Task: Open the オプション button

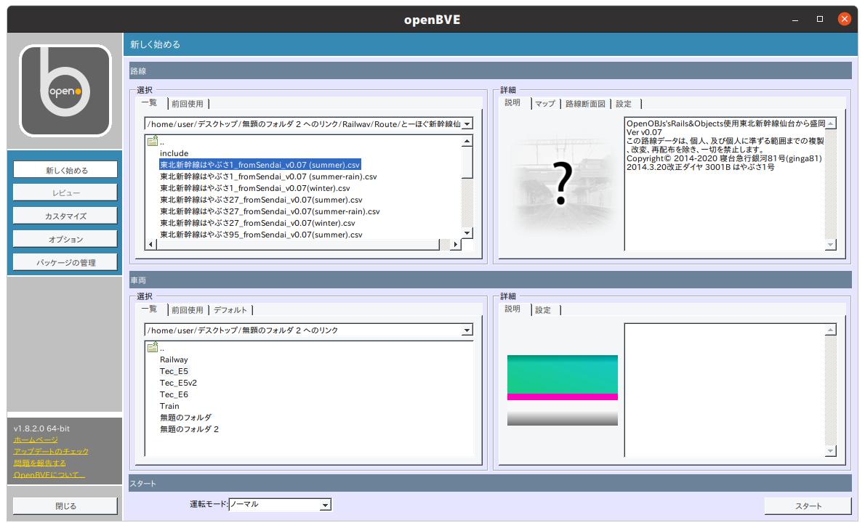Action: click(x=65, y=239)
